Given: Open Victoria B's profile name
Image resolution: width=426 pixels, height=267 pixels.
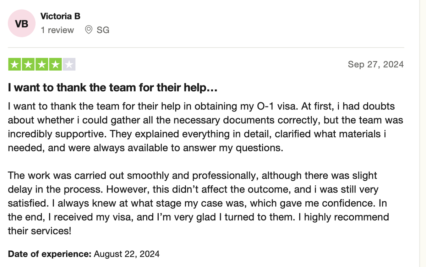Looking at the screenshot, I should 60,16.
